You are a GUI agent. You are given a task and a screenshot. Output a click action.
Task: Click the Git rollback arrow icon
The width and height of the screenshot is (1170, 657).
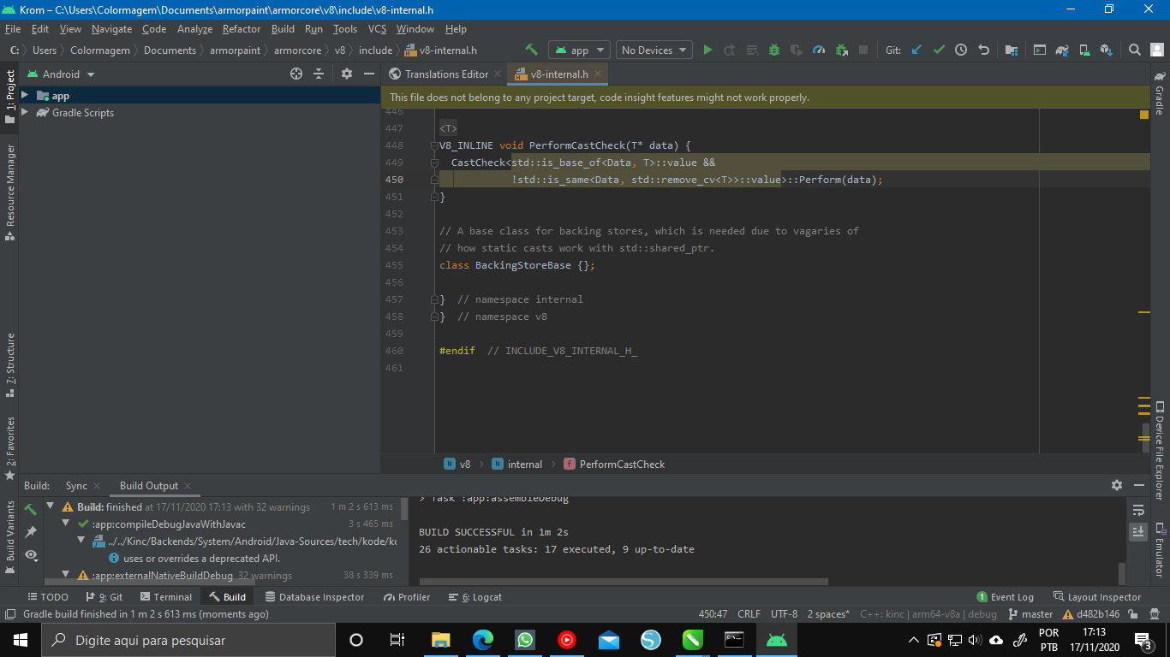click(983, 50)
